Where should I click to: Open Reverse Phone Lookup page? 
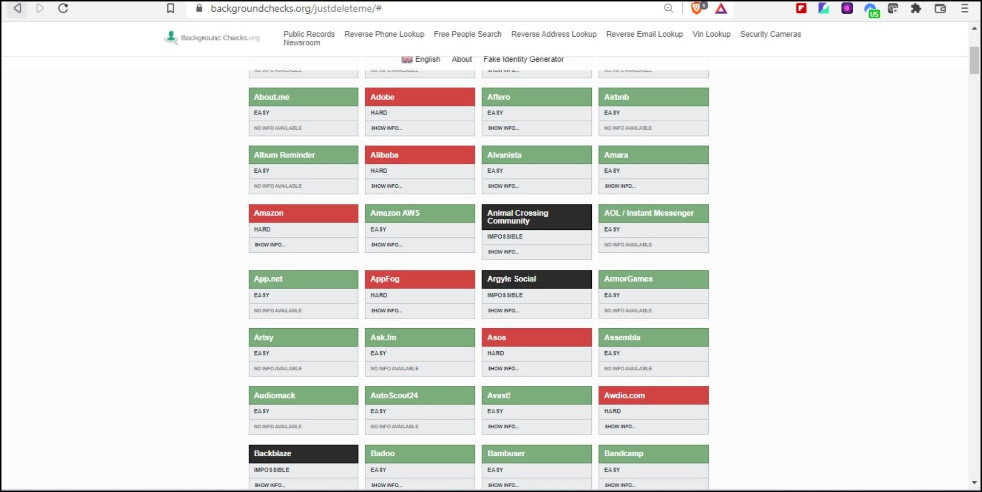(x=384, y=34)
